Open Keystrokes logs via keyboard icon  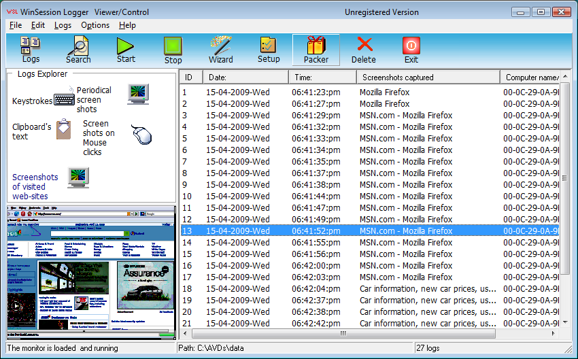65,100
